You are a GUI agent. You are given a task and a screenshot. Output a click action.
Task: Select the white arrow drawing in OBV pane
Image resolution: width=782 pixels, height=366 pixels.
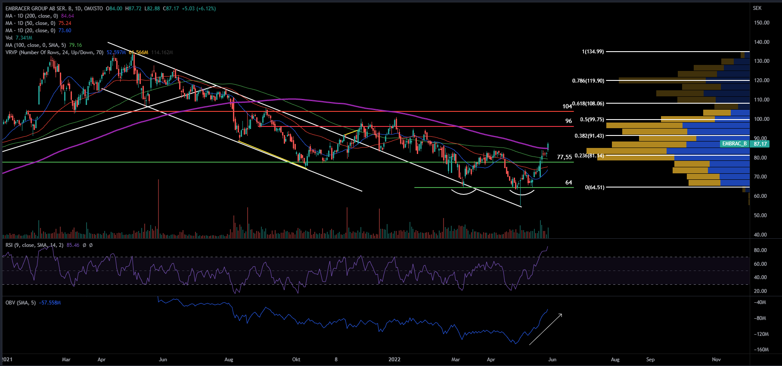tap(545, 329)
